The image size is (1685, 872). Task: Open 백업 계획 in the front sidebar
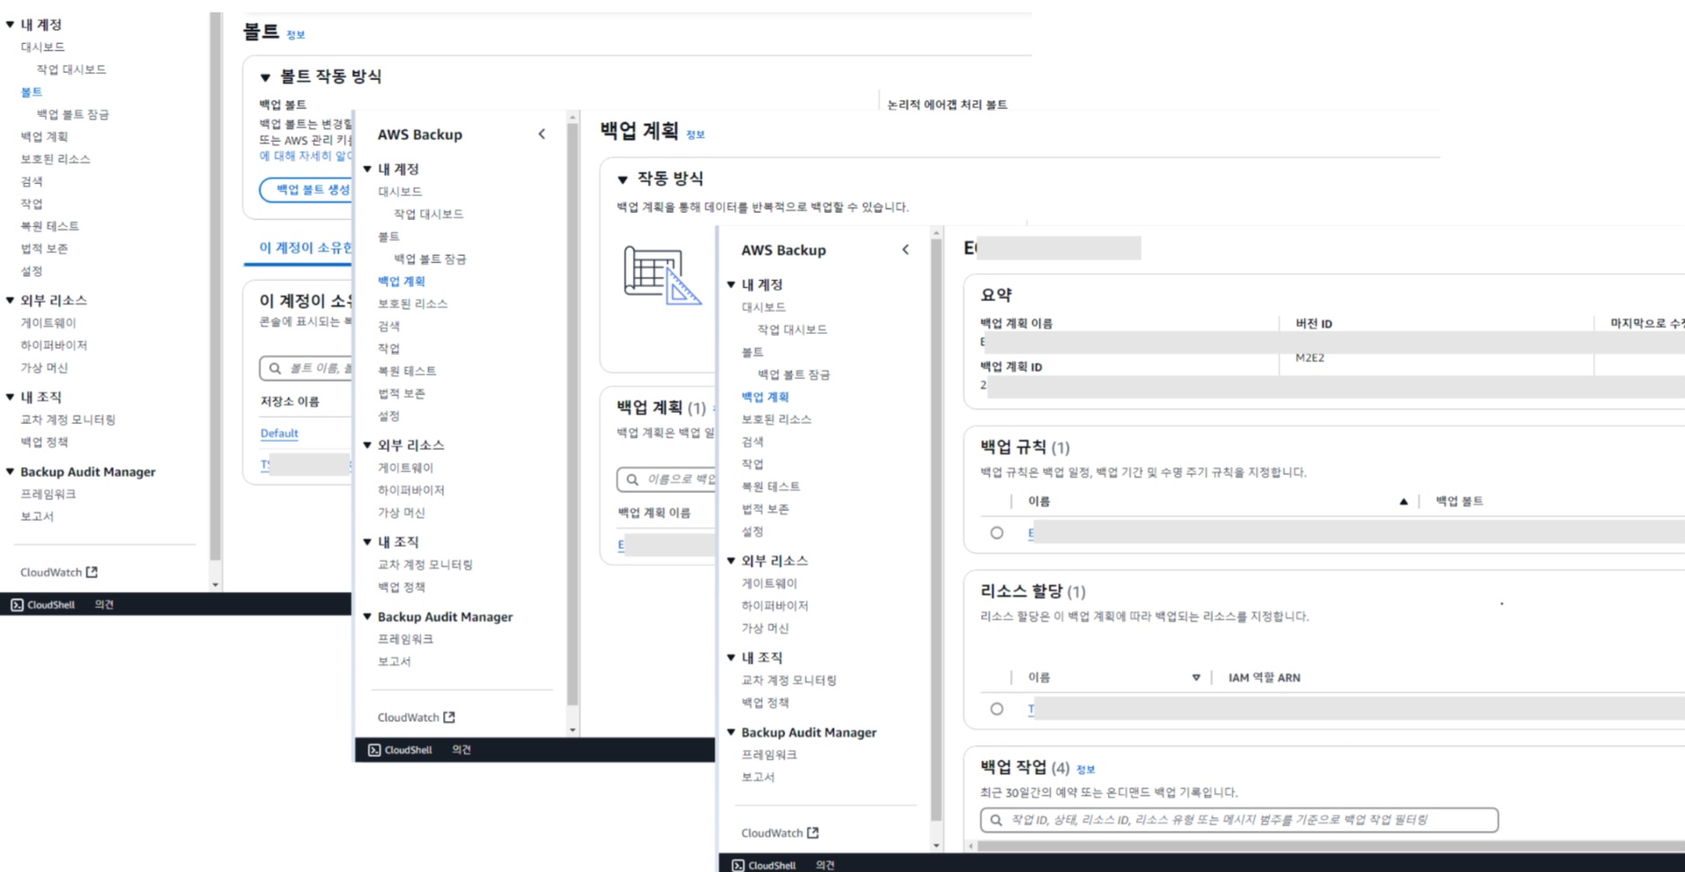point(765,396)
